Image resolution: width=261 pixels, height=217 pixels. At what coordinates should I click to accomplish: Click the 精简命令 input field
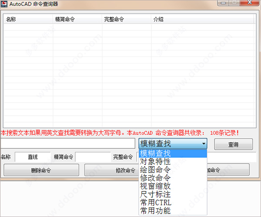pyautogui.click(x=93, y=157)
